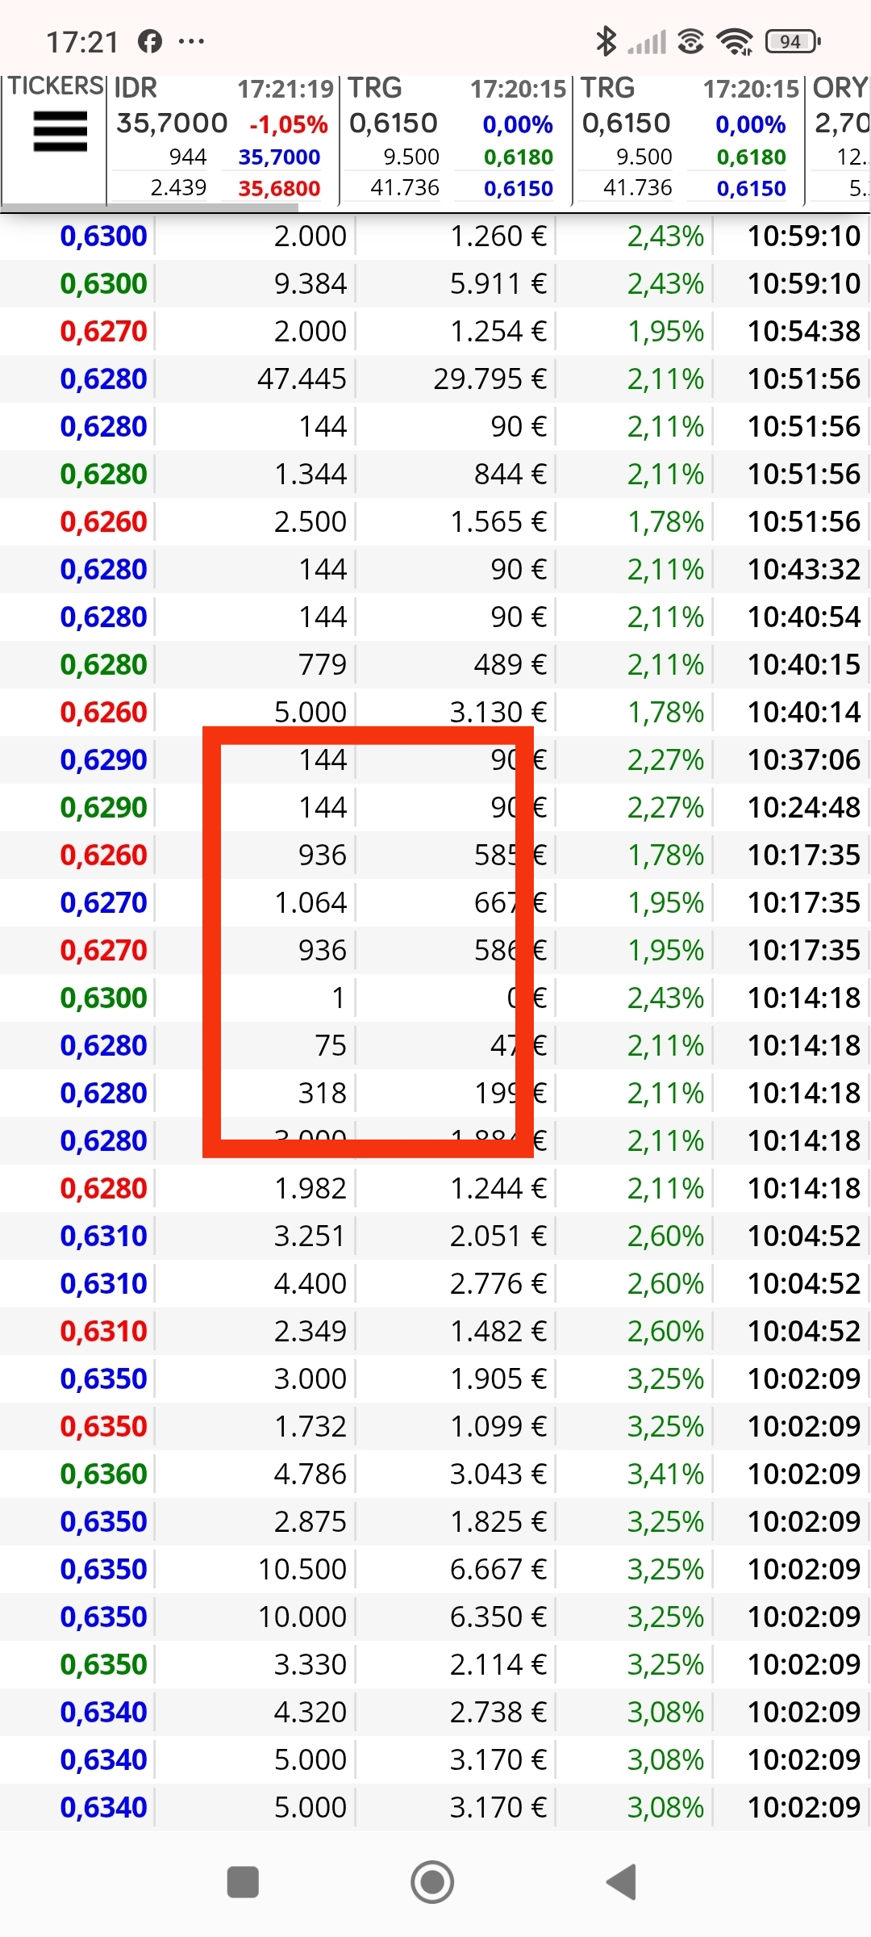Tap the Facebook notification icon in status bar

pyautogui.click(x=150, y=41)
